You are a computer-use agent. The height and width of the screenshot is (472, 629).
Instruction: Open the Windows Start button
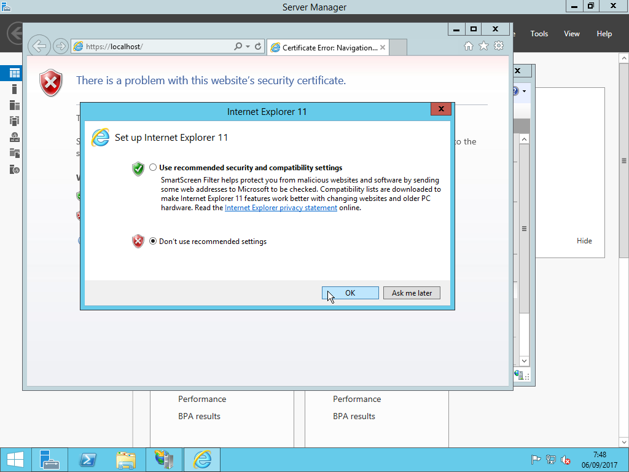(15, 460)
